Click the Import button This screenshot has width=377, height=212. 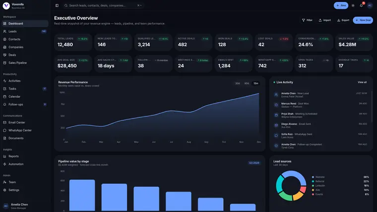click(325, 20)
